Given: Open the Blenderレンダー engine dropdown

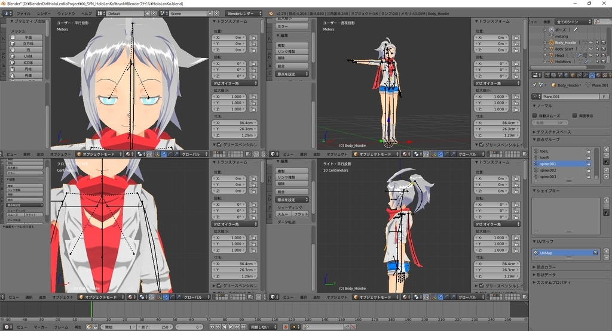Looking at the screenshot, I should [x=243, y=13].
